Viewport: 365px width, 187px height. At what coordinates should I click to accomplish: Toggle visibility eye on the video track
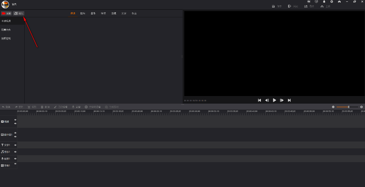15,120
